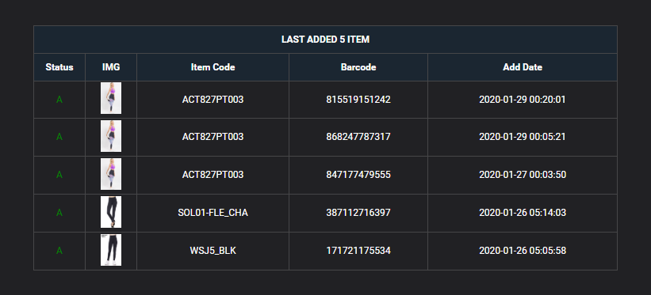Click status A for barcode 815519151242

click(59, 100)
